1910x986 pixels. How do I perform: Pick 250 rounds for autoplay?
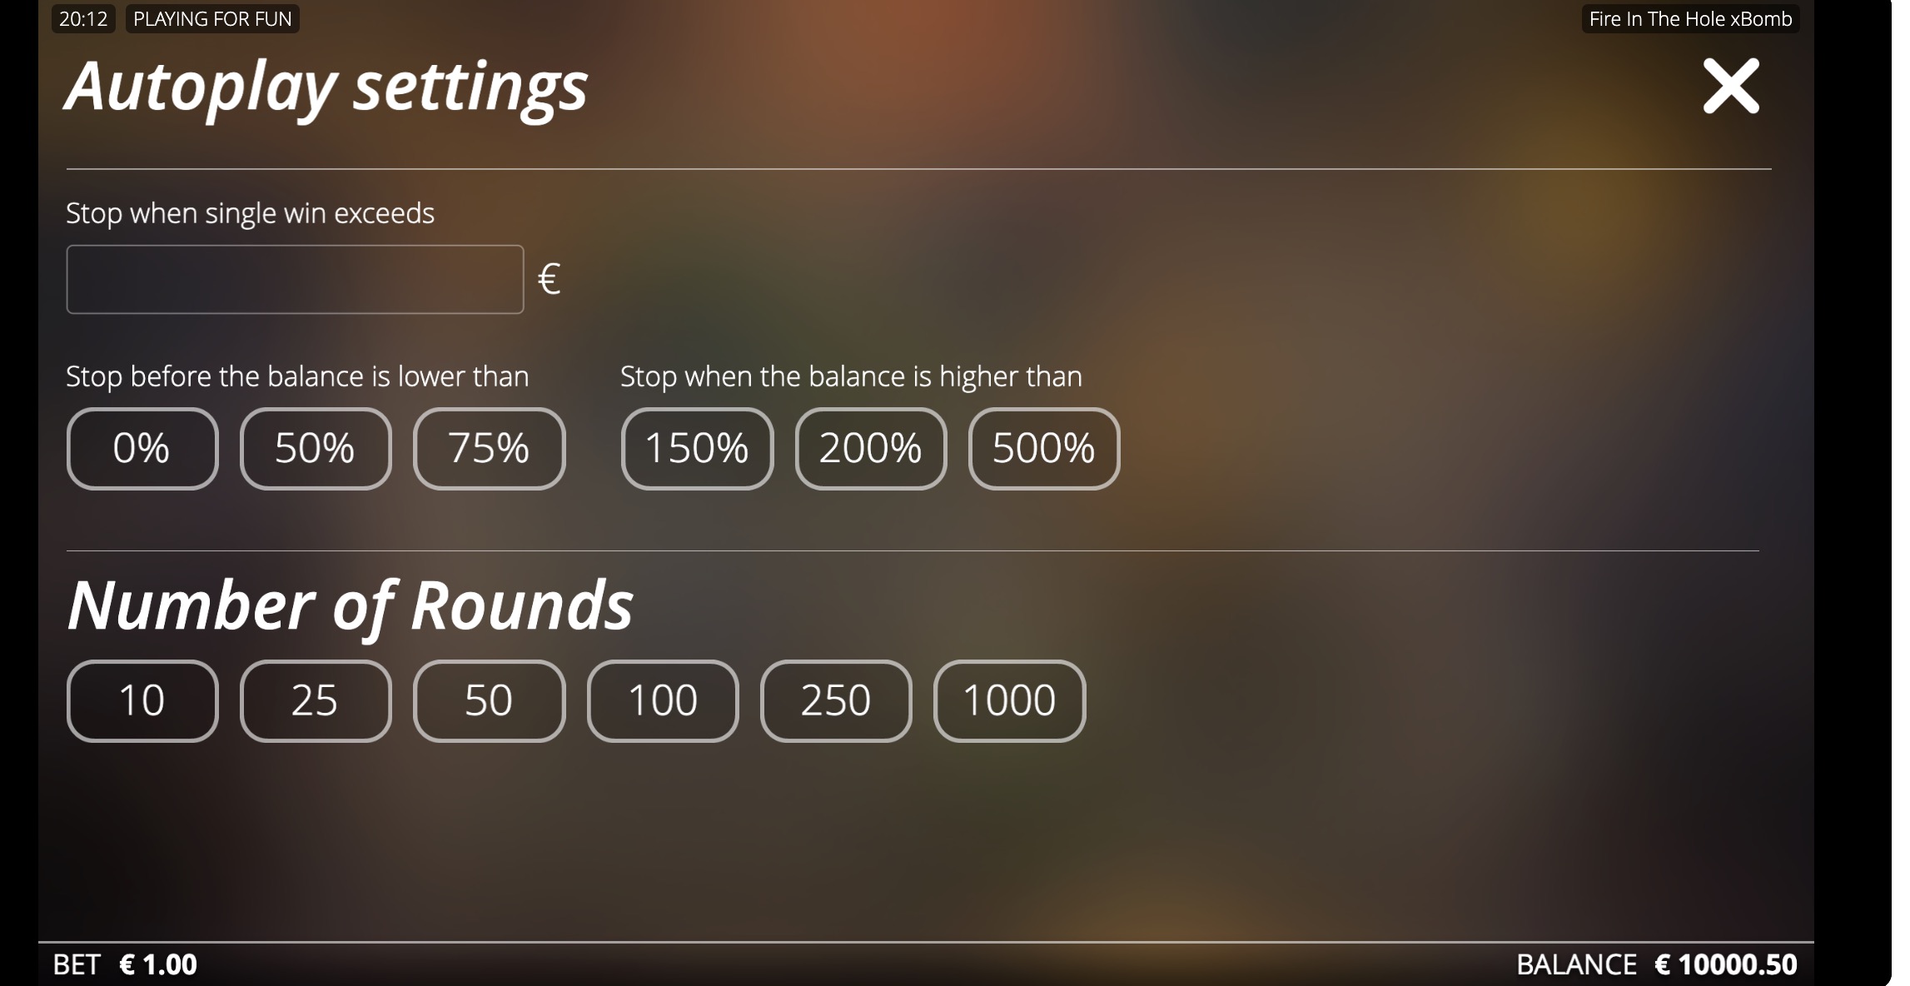tap(836, 701)
